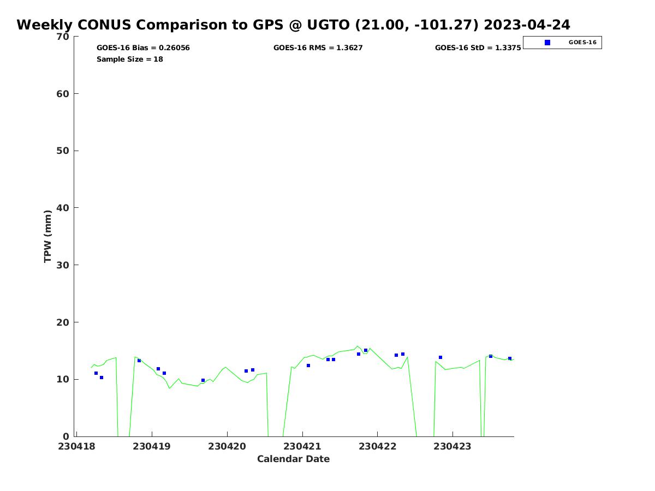Click the 40 y-axis tick label
The height and width of the screenshot is (491, 655).
[63, 208]
